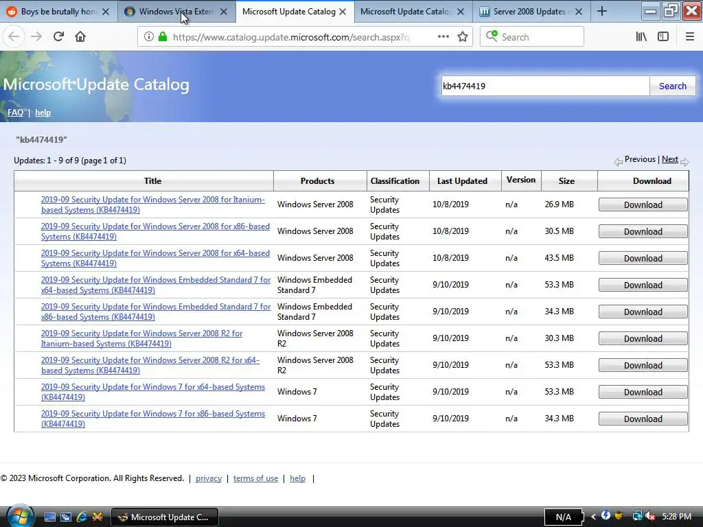Sort by the Last Updated column header
This screenshot has height=527, width=703.
tap(462, 181)
